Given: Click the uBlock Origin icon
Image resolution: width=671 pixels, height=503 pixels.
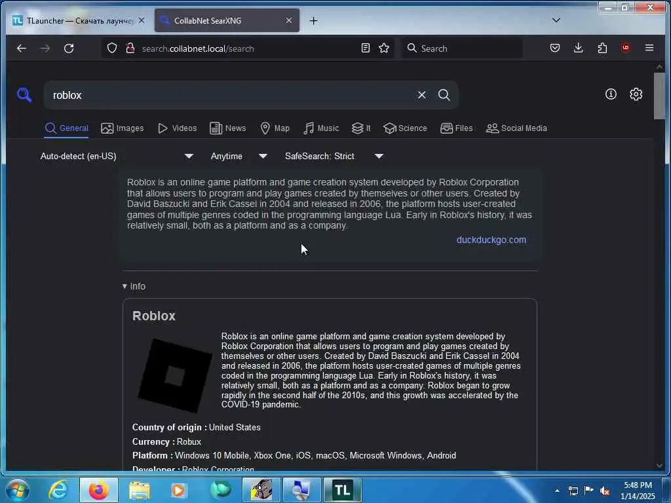Looking at the screenshot, I should (x=626, y=48).
